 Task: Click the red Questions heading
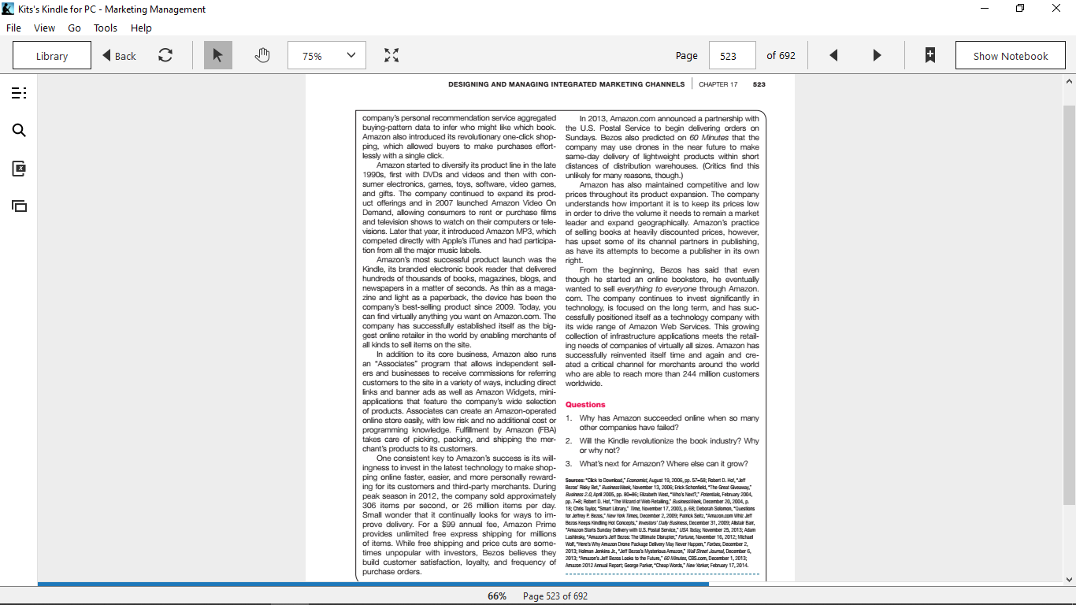coord(585,405)
